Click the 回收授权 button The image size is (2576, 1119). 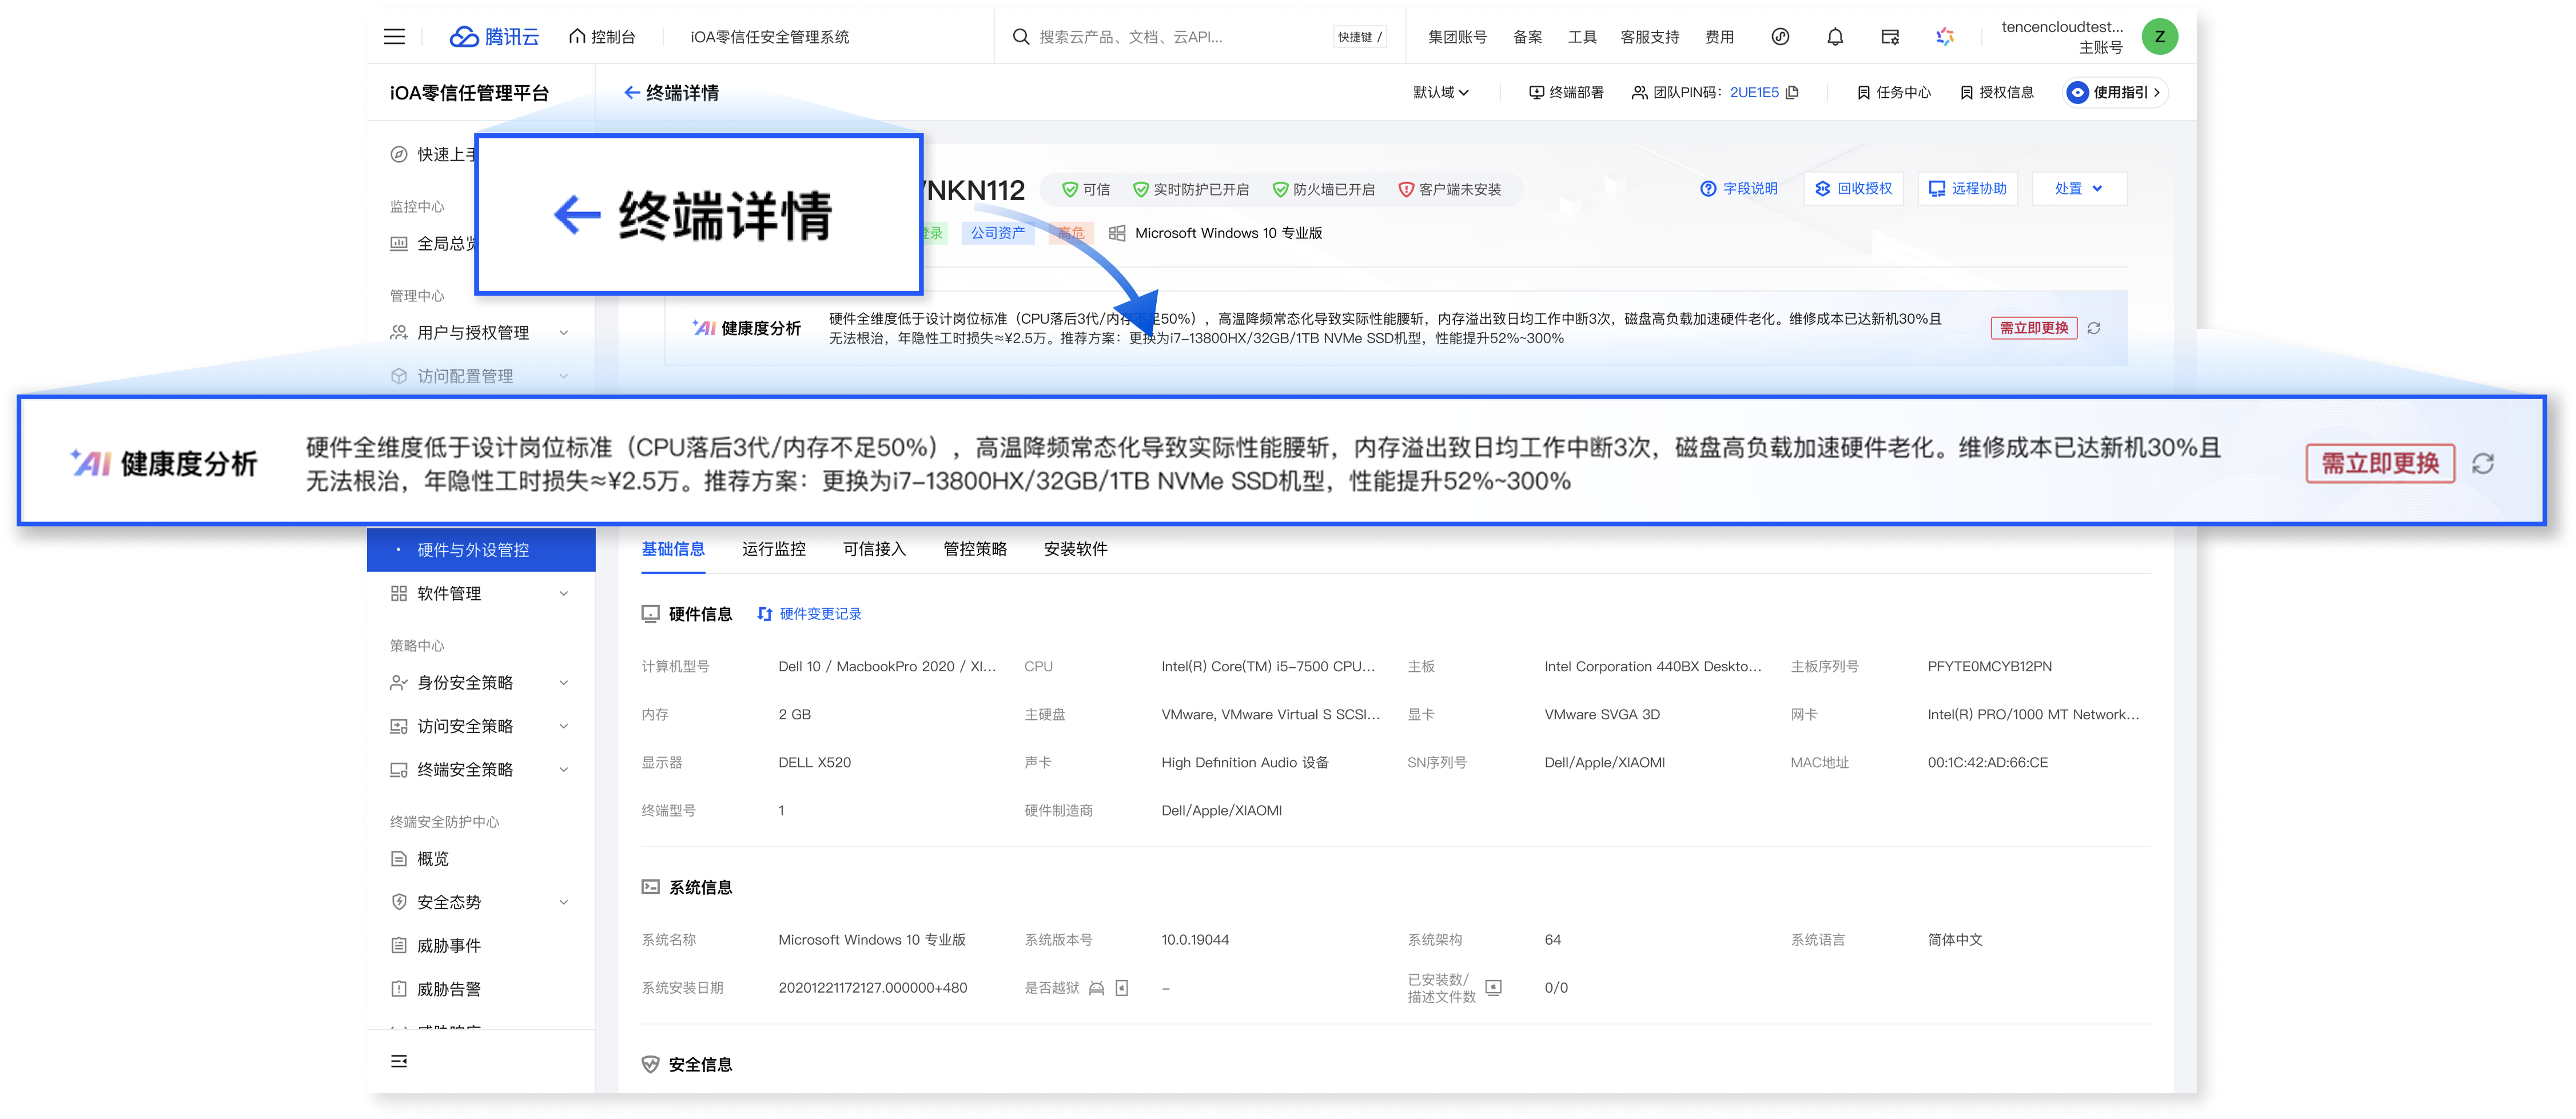(x=1853, y=188)
